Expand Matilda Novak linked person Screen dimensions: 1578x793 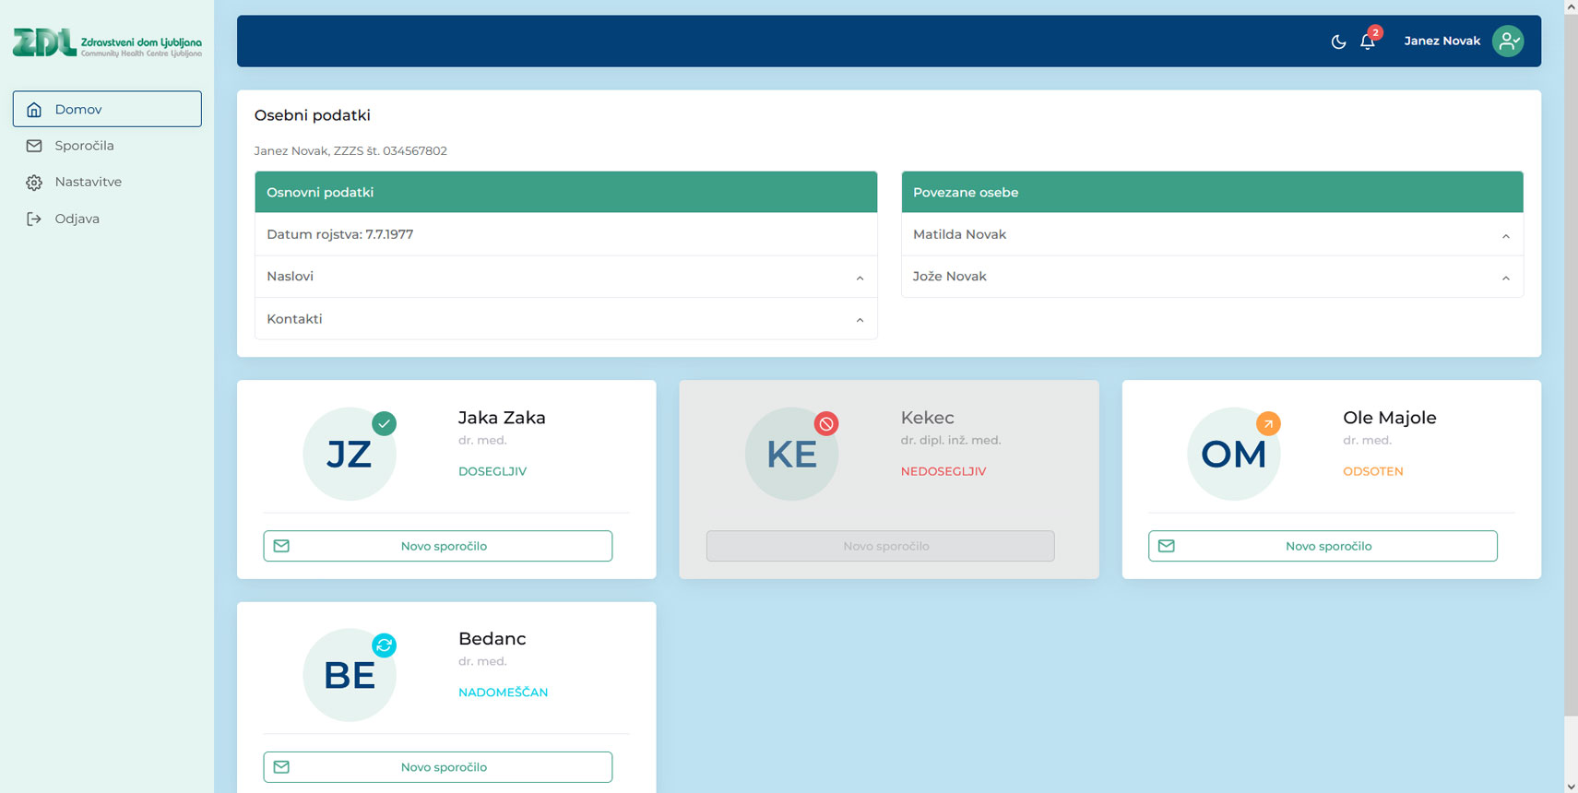point(1212,234)
